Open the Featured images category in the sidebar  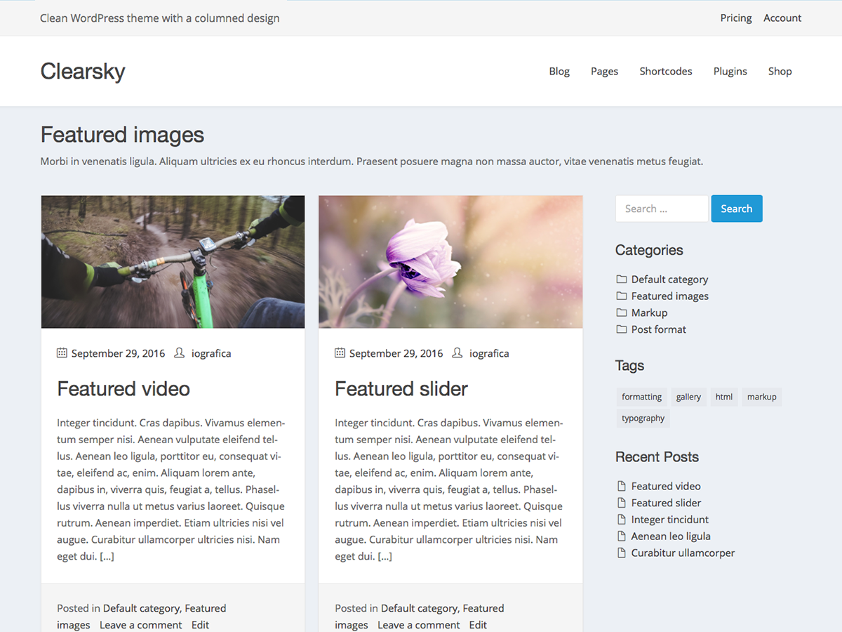coord(669,296)
